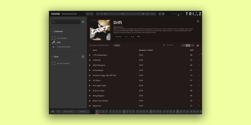Click the preset list vertical scrollbar
This screenshot has height=125, width=251.
click(x=202, y=54)
